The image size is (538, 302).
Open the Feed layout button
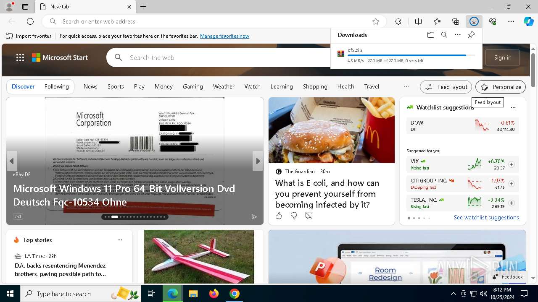coord(446,87)
